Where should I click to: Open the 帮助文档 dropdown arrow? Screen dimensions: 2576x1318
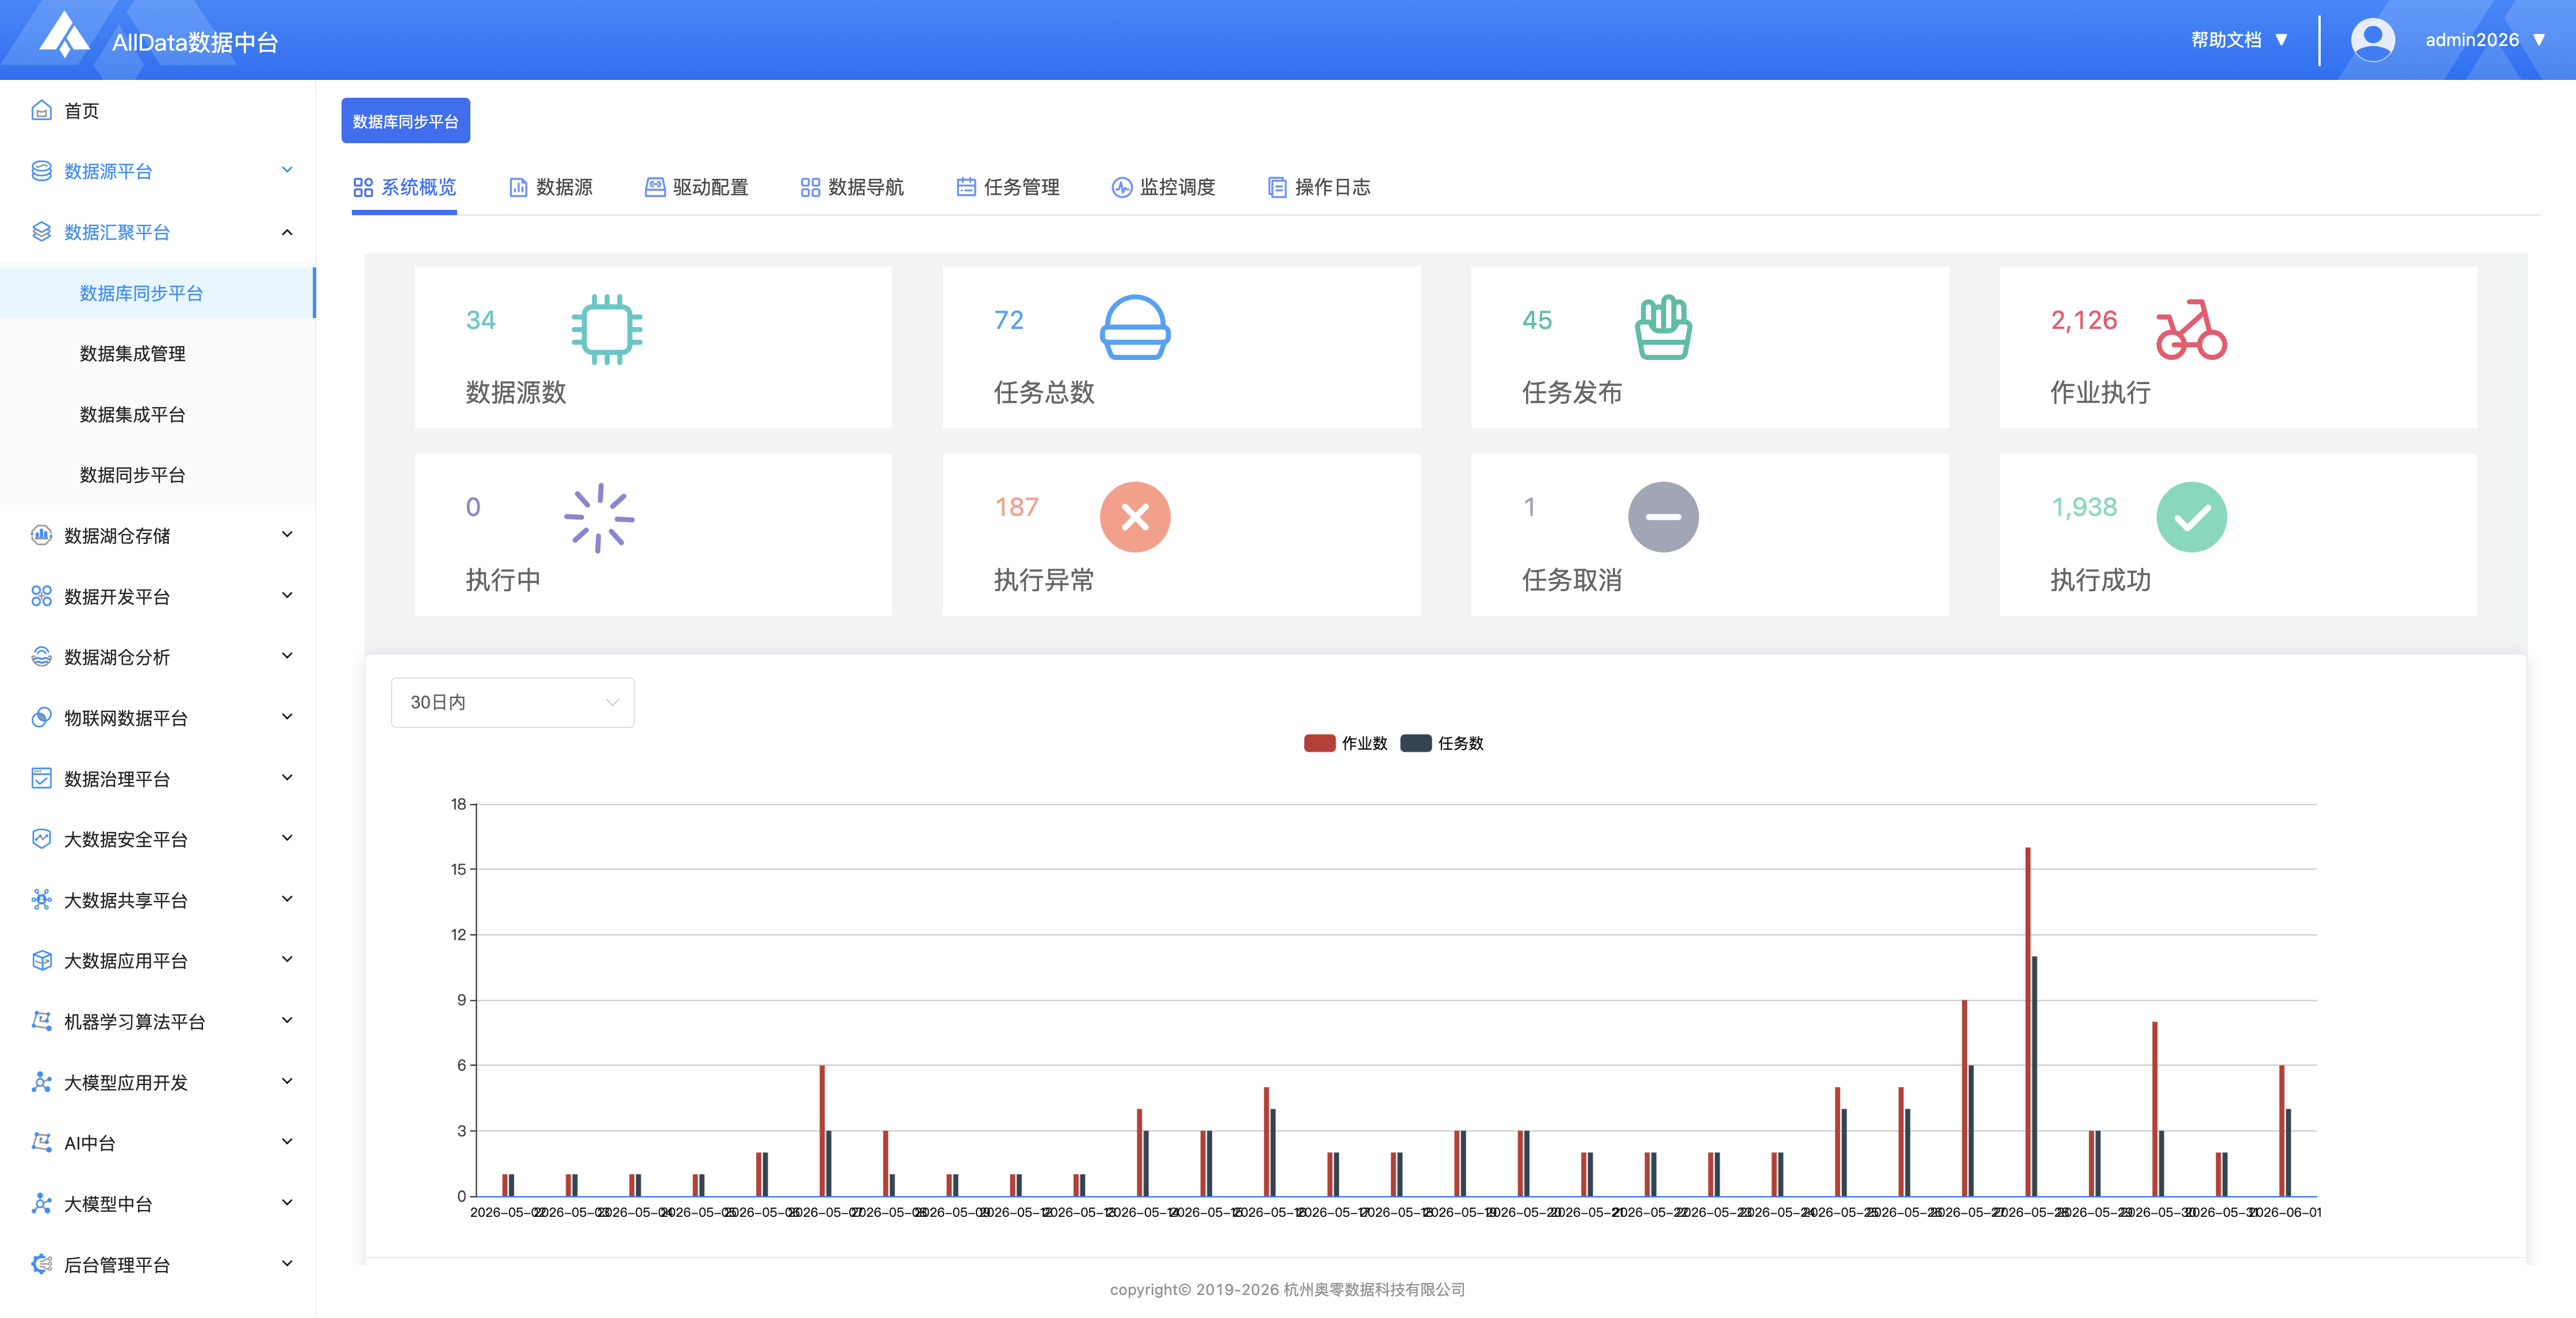pyautogui.click(x=2282, y=40)
